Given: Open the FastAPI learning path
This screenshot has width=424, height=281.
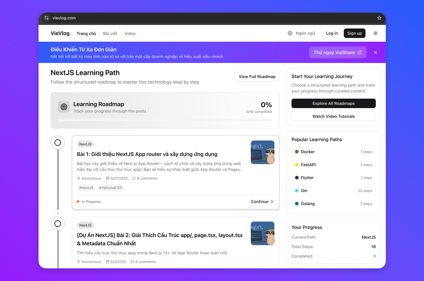Looking at the screenshot, I should pyautogui.click(x=334, y=165).
